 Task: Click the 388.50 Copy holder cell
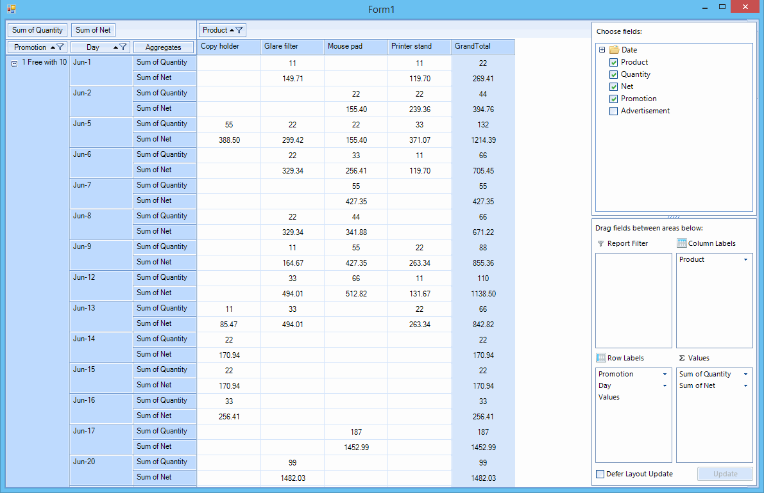229,140
